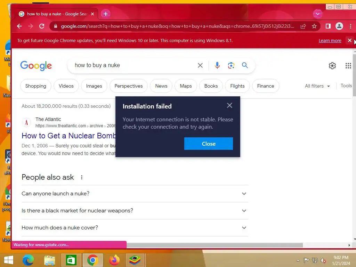This screenshot has height=267, width=356.
Task: Open the 'How to Get a Nuclear Bomb' result
Action: point(69,136)
